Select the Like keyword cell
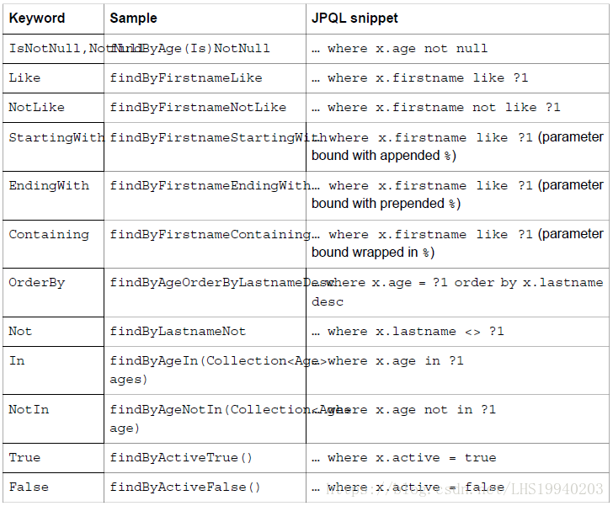 point(24,78)
